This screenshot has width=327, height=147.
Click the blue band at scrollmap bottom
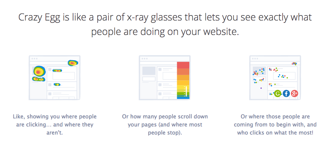[x=183, y=98]
